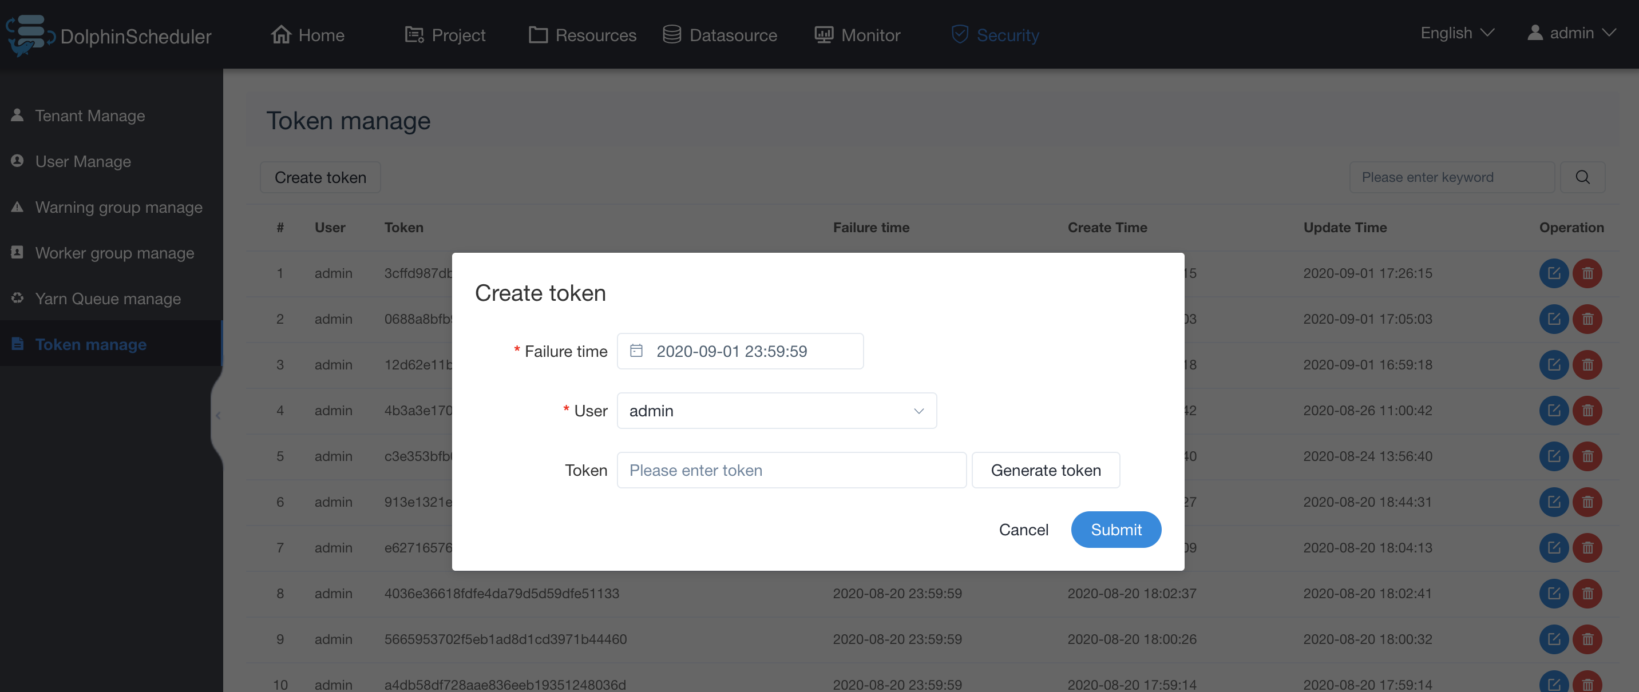
Task: Open the admin account dropdown menu
Action: pyautogui.click(x=1571, y=33)
